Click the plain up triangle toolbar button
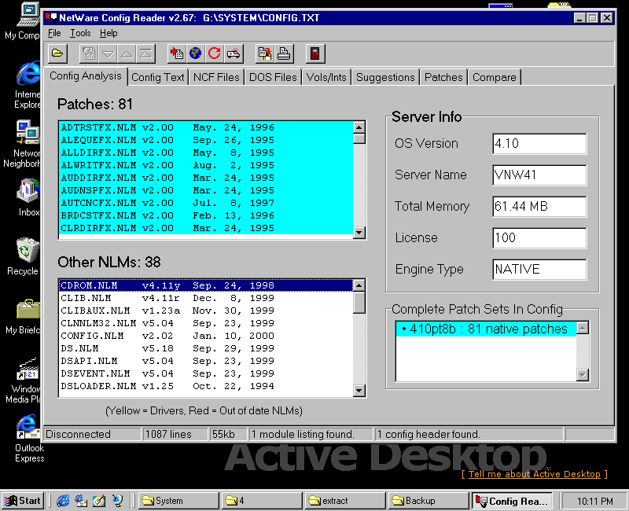 pyautogui.click(x=127, y=53)
